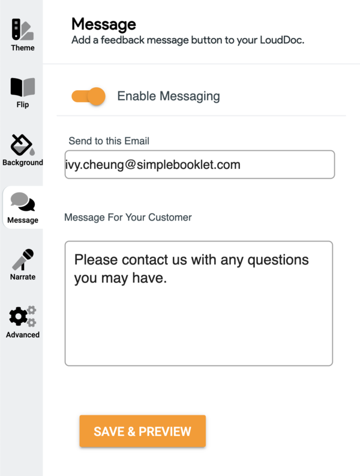Open the Narrate microphone icon
Viewport: 360px width, 476px height.
[x=23, y=260]
